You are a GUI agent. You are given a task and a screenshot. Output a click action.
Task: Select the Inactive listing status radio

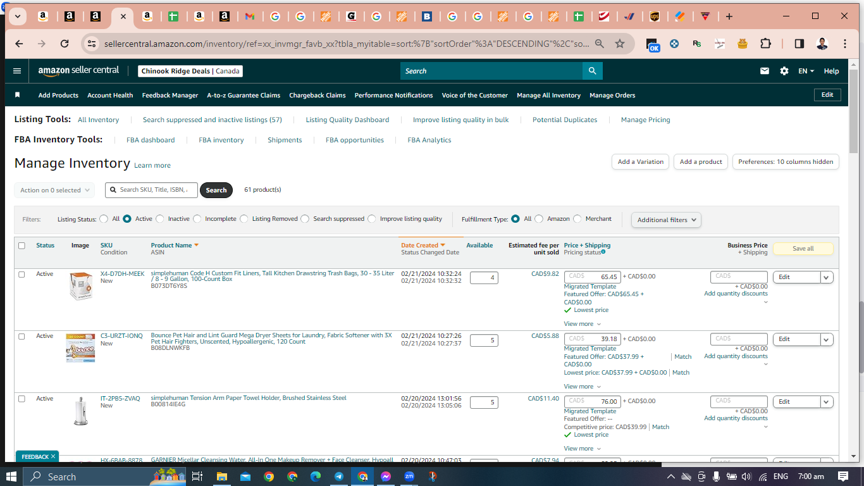[160, 219]
